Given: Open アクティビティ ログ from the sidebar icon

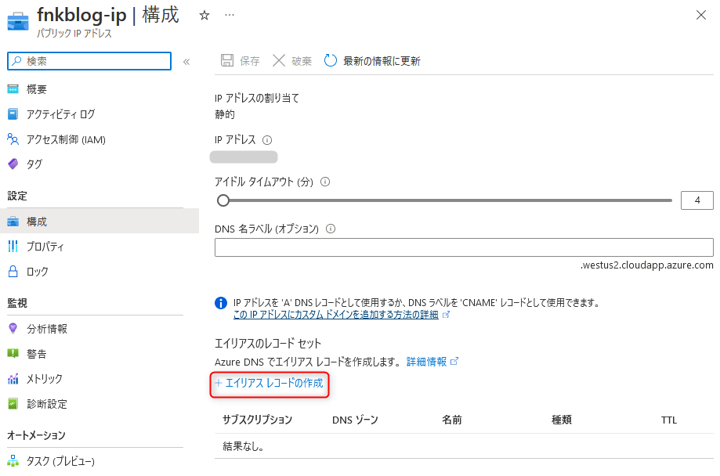Looking at the screenshot, I should [13, 114].
